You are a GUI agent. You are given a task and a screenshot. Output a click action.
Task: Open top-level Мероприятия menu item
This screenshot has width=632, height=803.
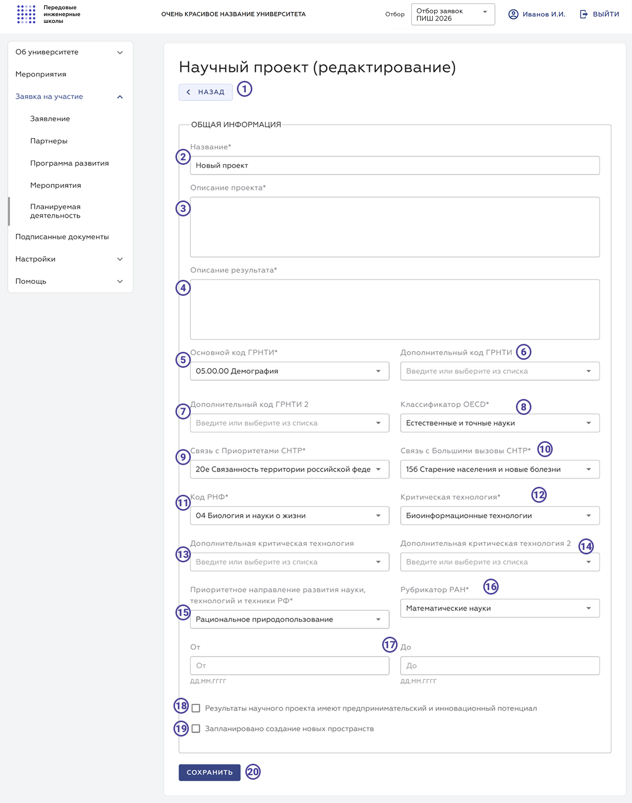70,74
